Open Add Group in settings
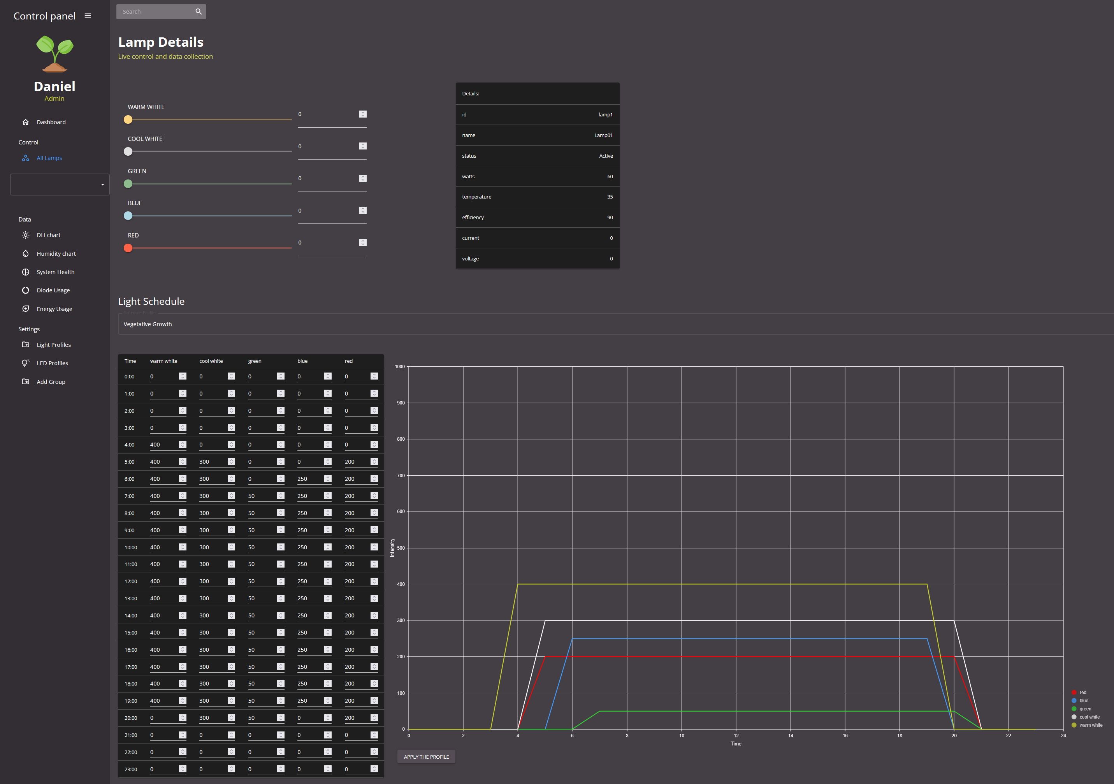The image size is (1114, 784). click(51, 382)
